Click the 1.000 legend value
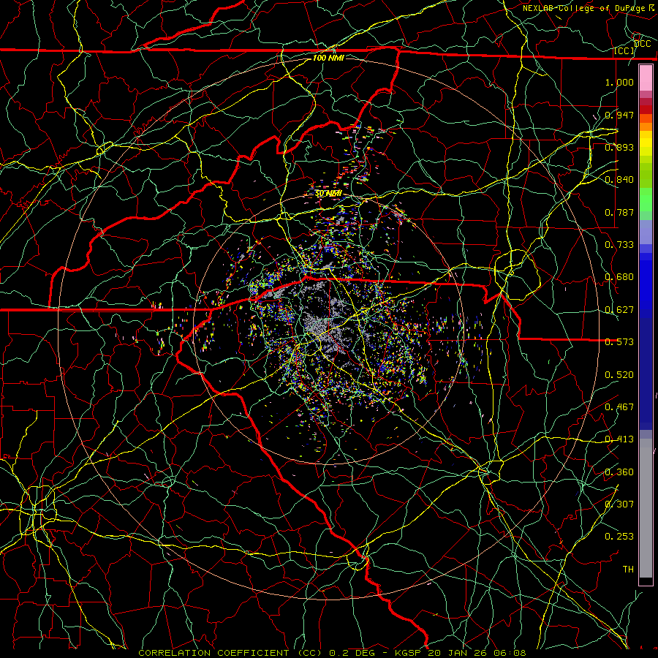Viewport: 658px width, 658px height. 619,82
